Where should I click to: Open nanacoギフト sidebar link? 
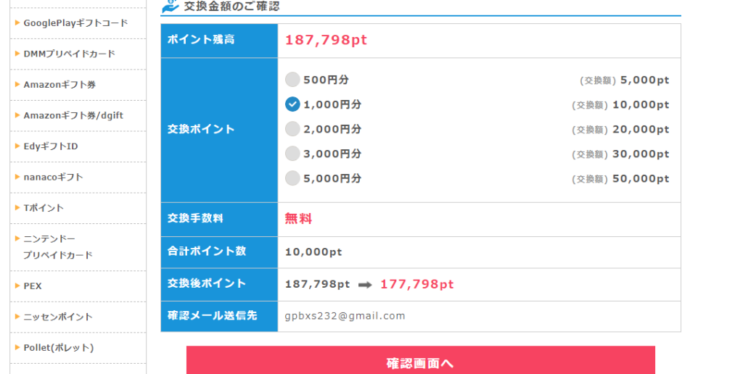click(53, 177)
